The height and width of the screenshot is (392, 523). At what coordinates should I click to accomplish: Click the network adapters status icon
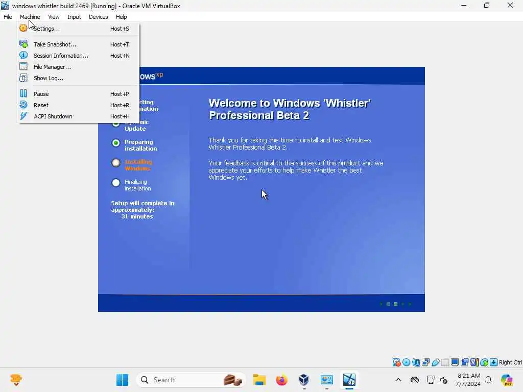(425, 362)
